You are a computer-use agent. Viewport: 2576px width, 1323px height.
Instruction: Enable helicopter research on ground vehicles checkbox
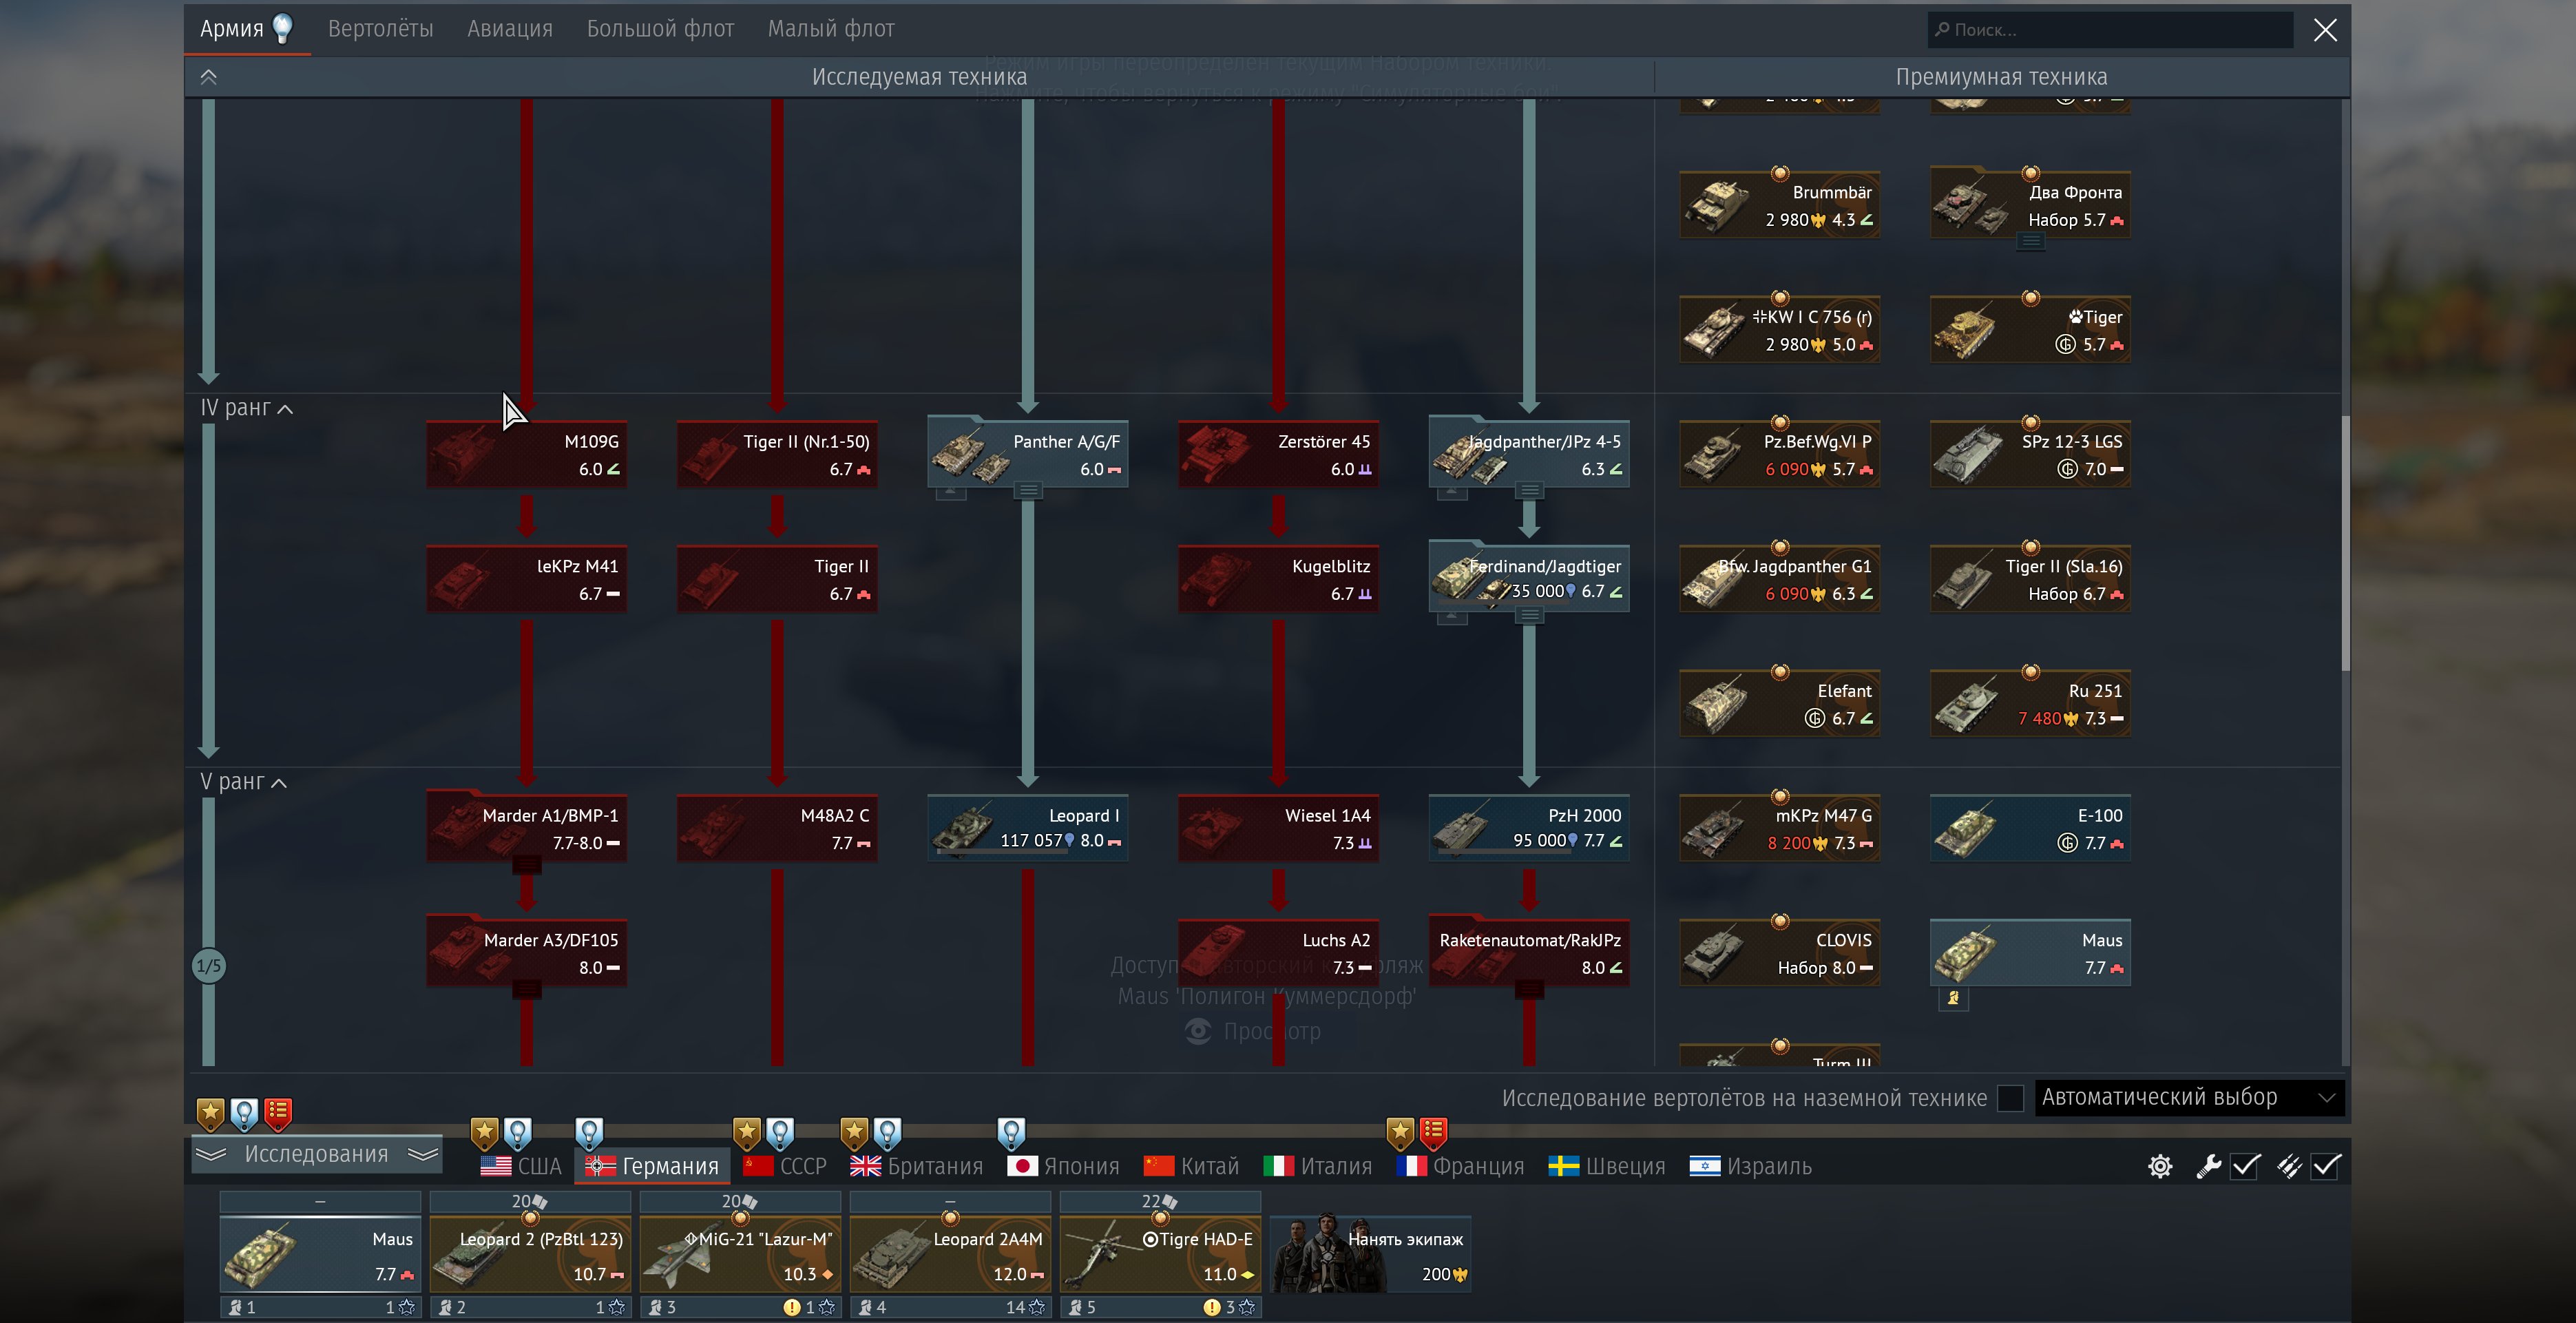(x=2010, y=1098)
